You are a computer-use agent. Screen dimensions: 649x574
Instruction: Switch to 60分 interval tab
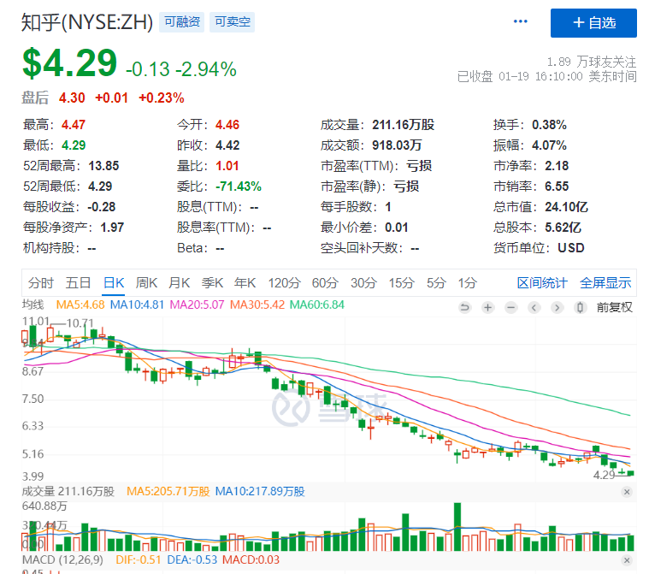pos(325,283)
